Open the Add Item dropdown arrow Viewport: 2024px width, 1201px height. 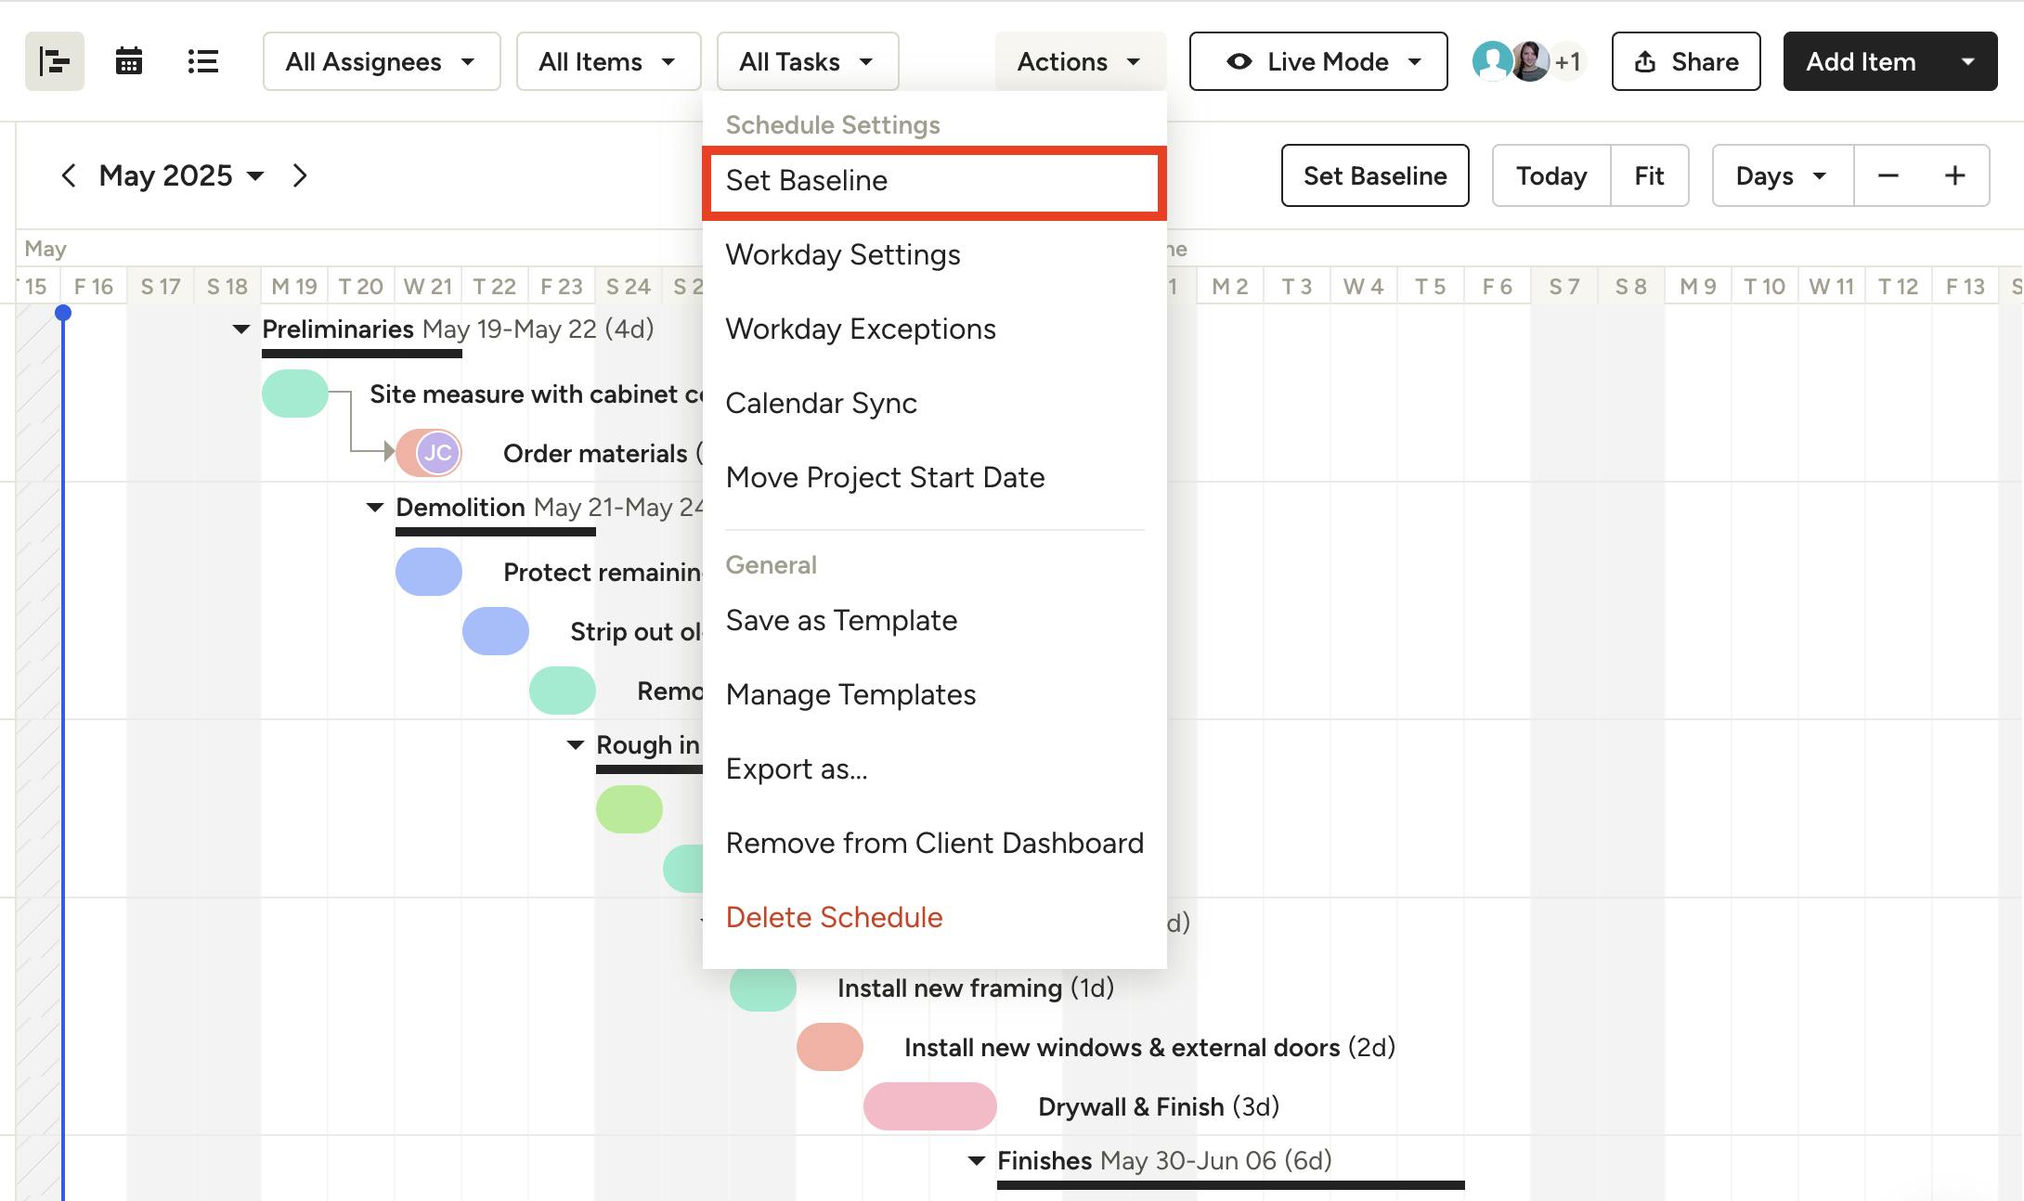coord(1967,61)
